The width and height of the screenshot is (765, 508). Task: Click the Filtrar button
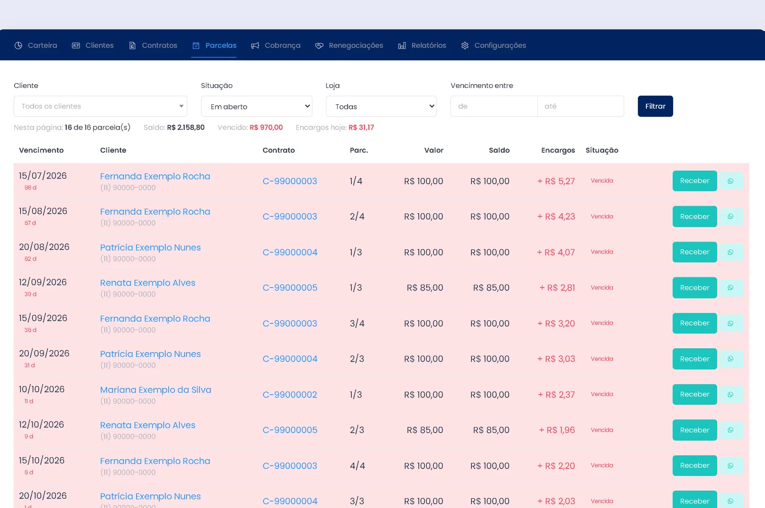pyautogui.click(x=656, y=106)
